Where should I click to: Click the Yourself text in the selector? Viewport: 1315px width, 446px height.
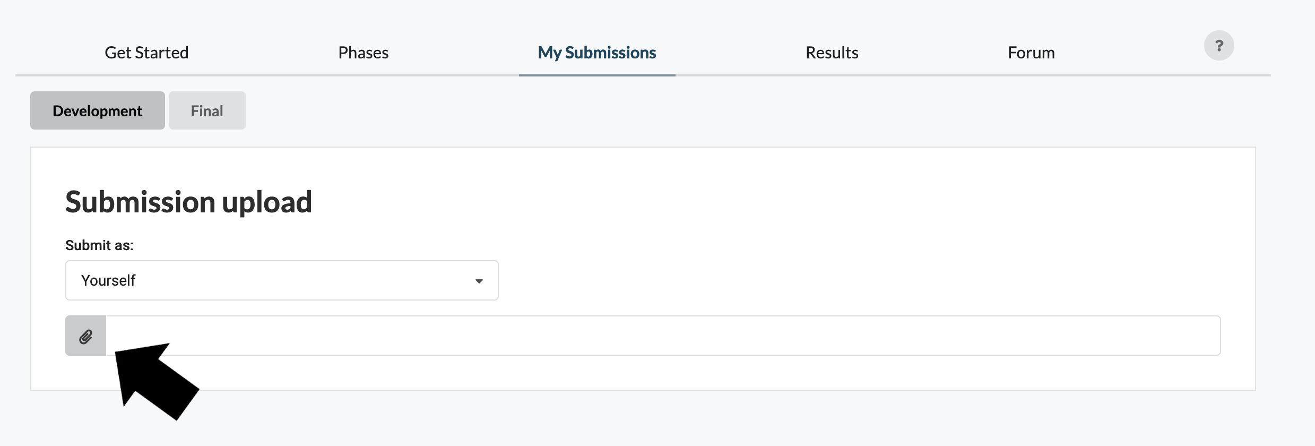tap(108, 280)
